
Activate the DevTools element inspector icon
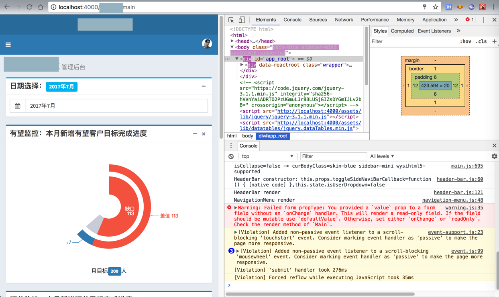point(231,20)
